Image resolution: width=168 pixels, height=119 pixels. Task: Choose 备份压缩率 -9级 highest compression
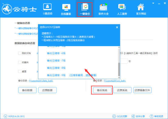(x=72, y=75)
